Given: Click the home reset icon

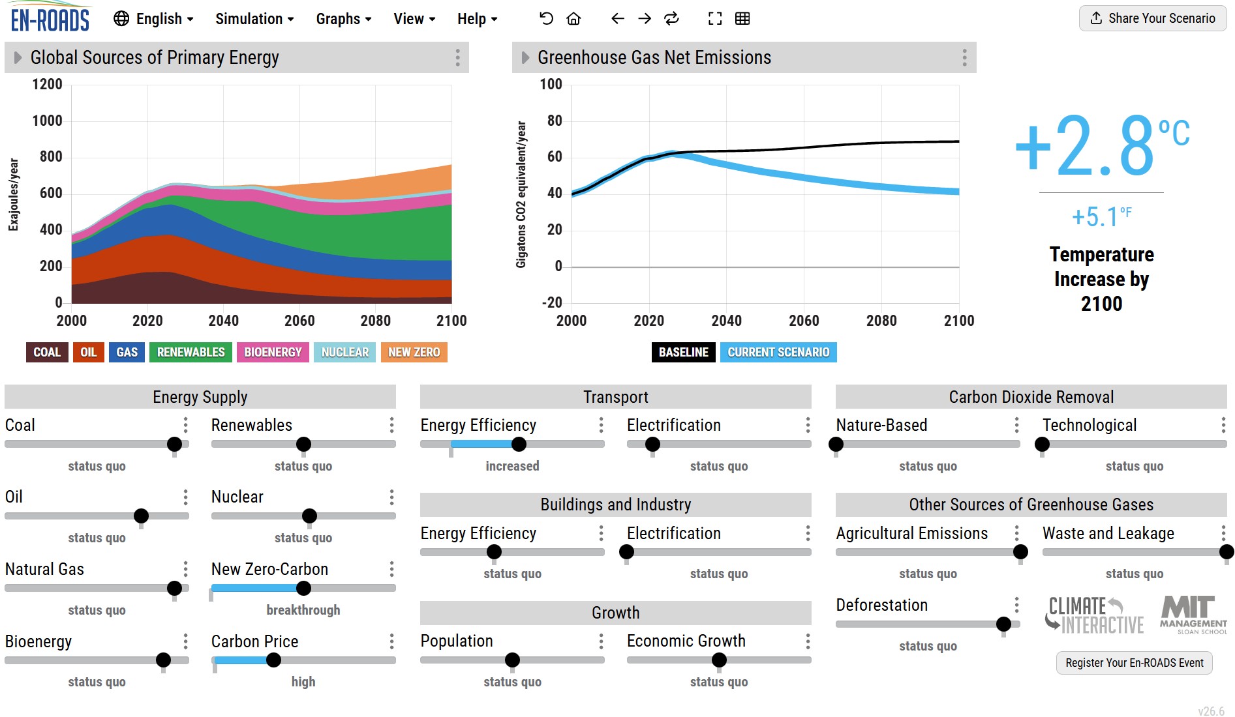Looking at the screenshot, I should (x=573, y=19).
